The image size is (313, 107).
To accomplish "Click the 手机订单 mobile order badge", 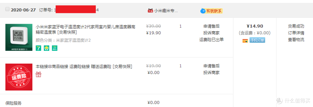I will pyautogui.click(x=257, y=40).
